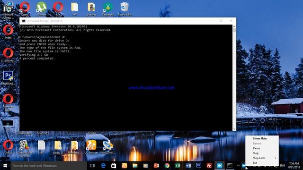The height and width of the screenshot is (170, 303).
Task: Select the HP folder on the desktop
Action: [75, 8]
